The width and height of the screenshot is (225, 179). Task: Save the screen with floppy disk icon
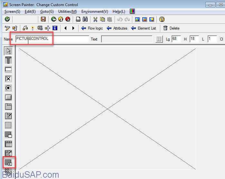(x=43, y=19)
